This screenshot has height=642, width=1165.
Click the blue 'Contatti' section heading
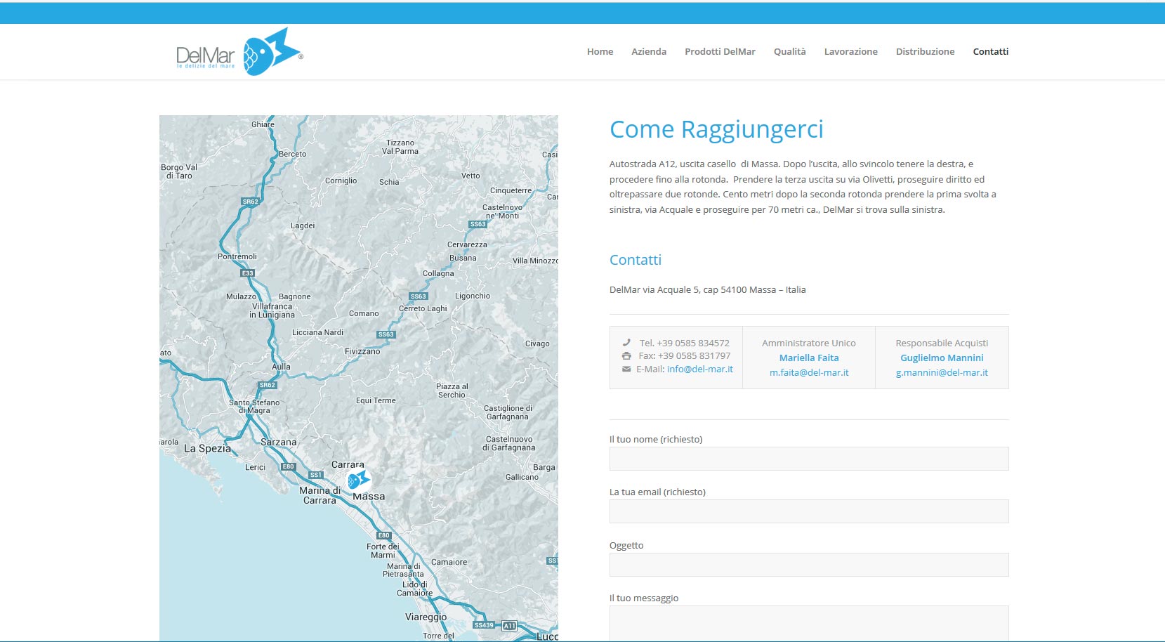point(636,260)
